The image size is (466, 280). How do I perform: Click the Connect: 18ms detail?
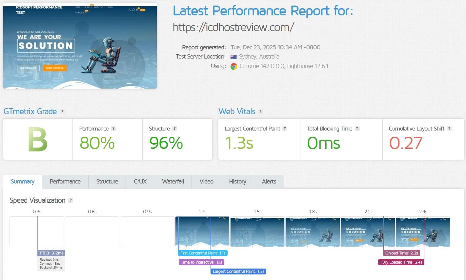pos(50,264)
